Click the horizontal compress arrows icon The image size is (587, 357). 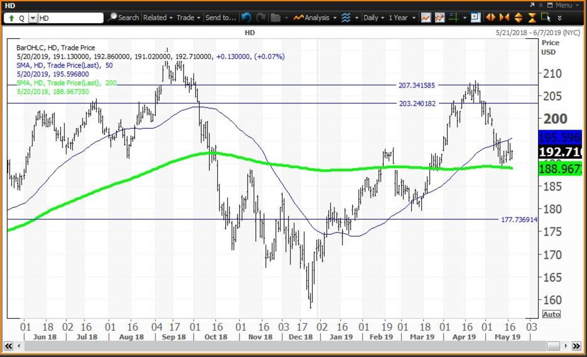pos(504,18)
